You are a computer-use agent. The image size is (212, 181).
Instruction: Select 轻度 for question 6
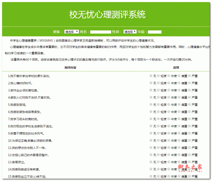point(158,111)
